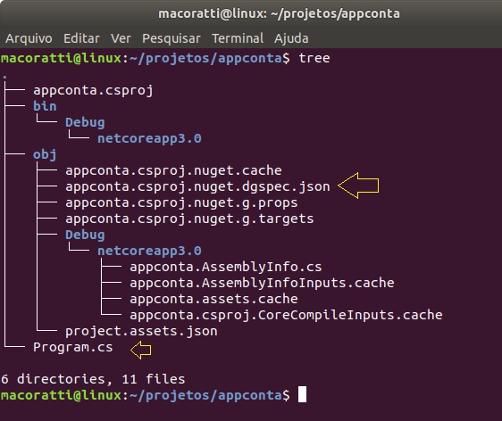Click the project.assets.json file name
Image resolution: width=502 pixels, height=421 pixels.
point(141,332)
